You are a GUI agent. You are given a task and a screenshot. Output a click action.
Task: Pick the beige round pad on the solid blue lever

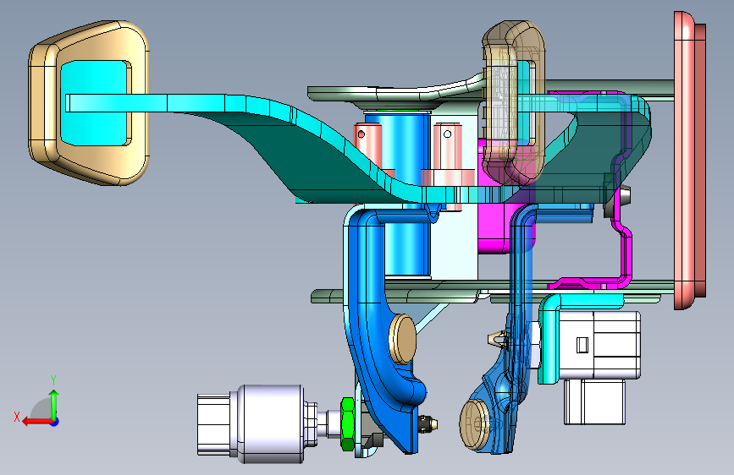403,339
